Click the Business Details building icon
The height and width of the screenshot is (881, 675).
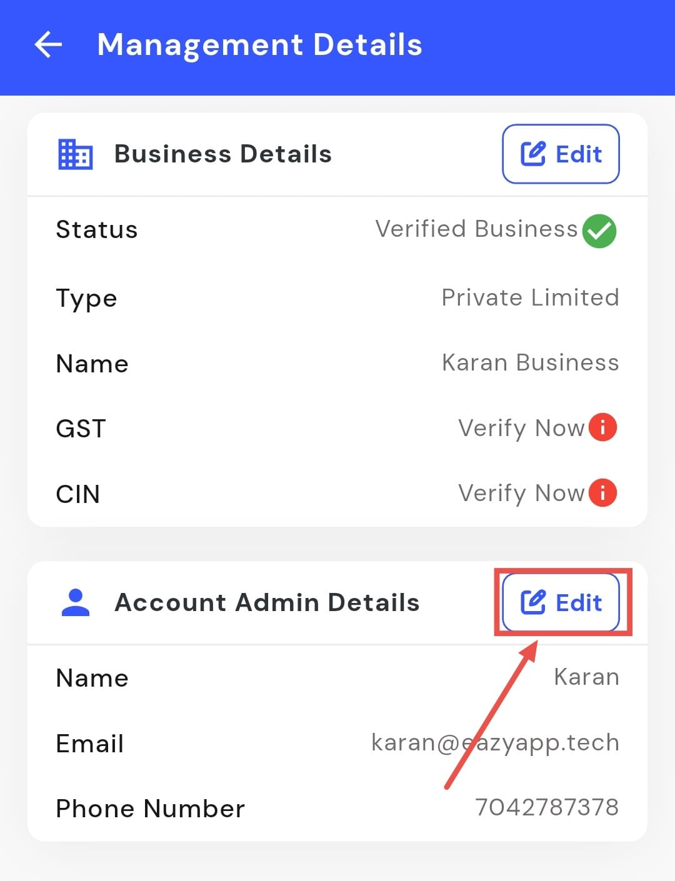[x=75, y=154]
